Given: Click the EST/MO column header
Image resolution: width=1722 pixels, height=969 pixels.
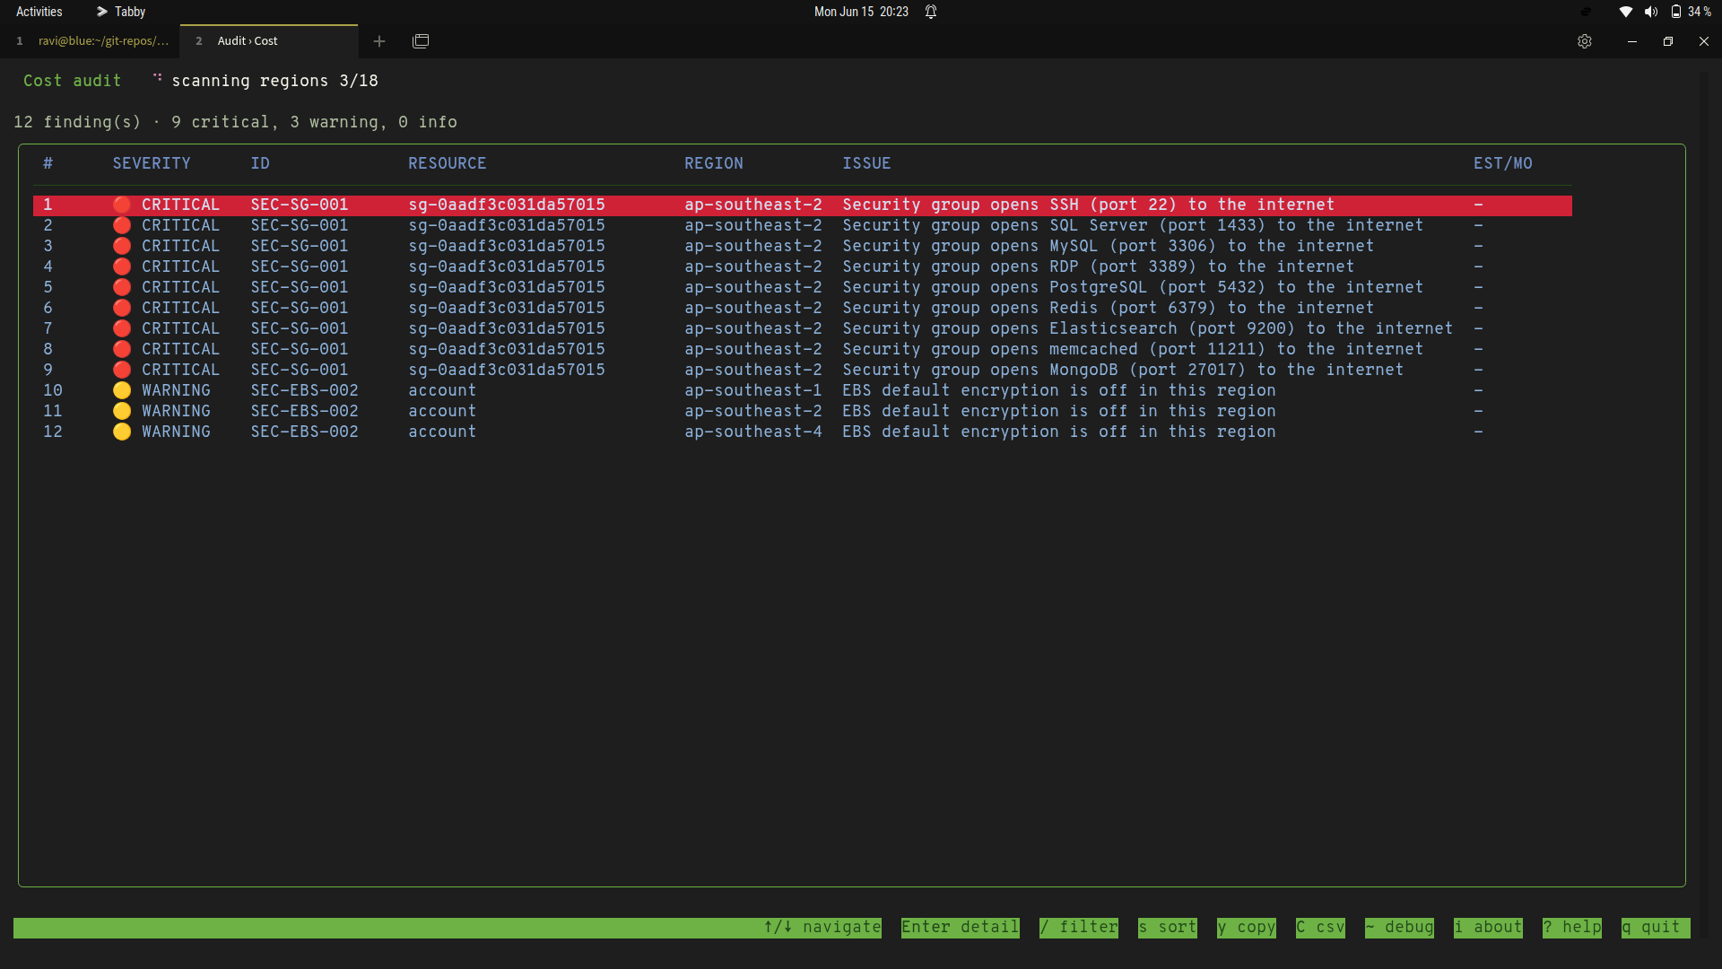Looking at the screenshot, I should pos(1503,163).
